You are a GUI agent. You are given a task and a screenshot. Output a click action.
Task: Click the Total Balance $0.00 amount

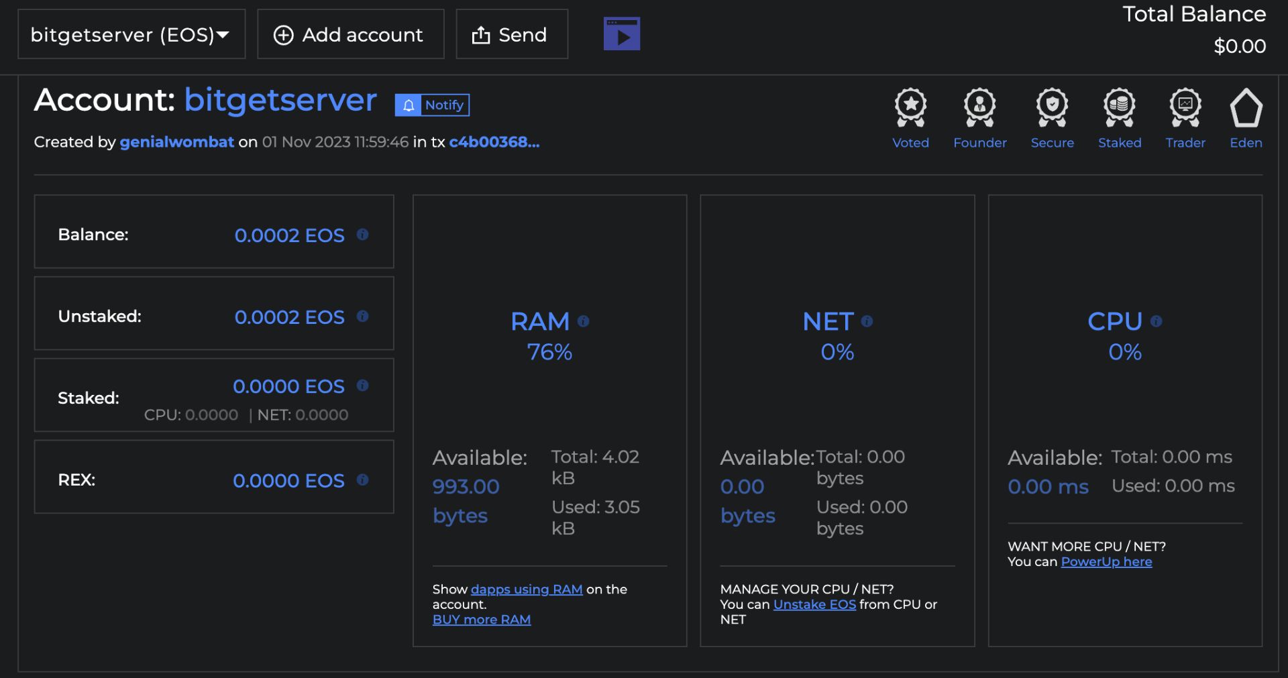click(x=1240, y=46)
